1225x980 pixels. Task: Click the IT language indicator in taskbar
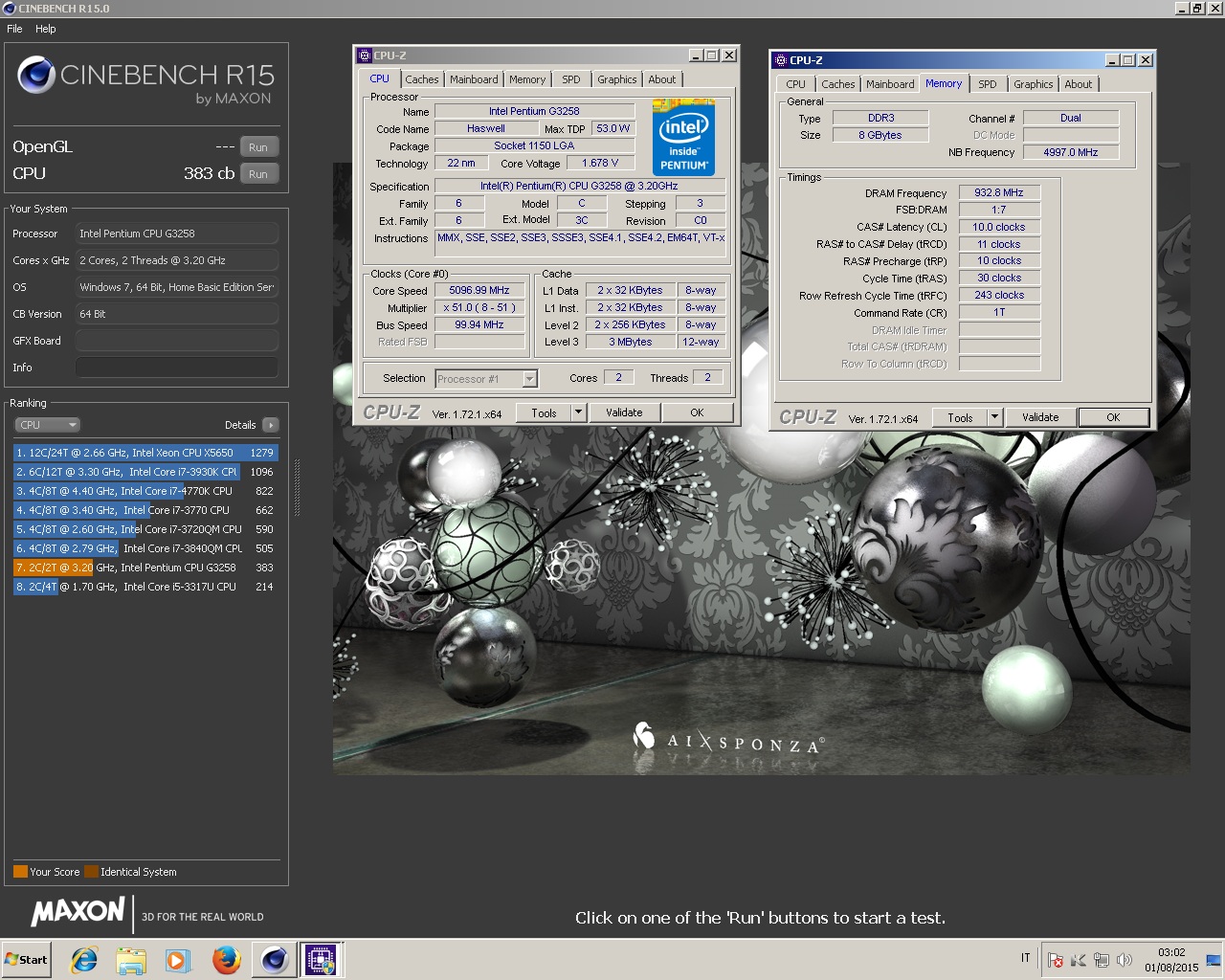(1026, 958)
